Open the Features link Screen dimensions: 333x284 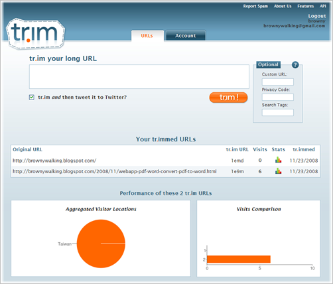click(306, 6)
